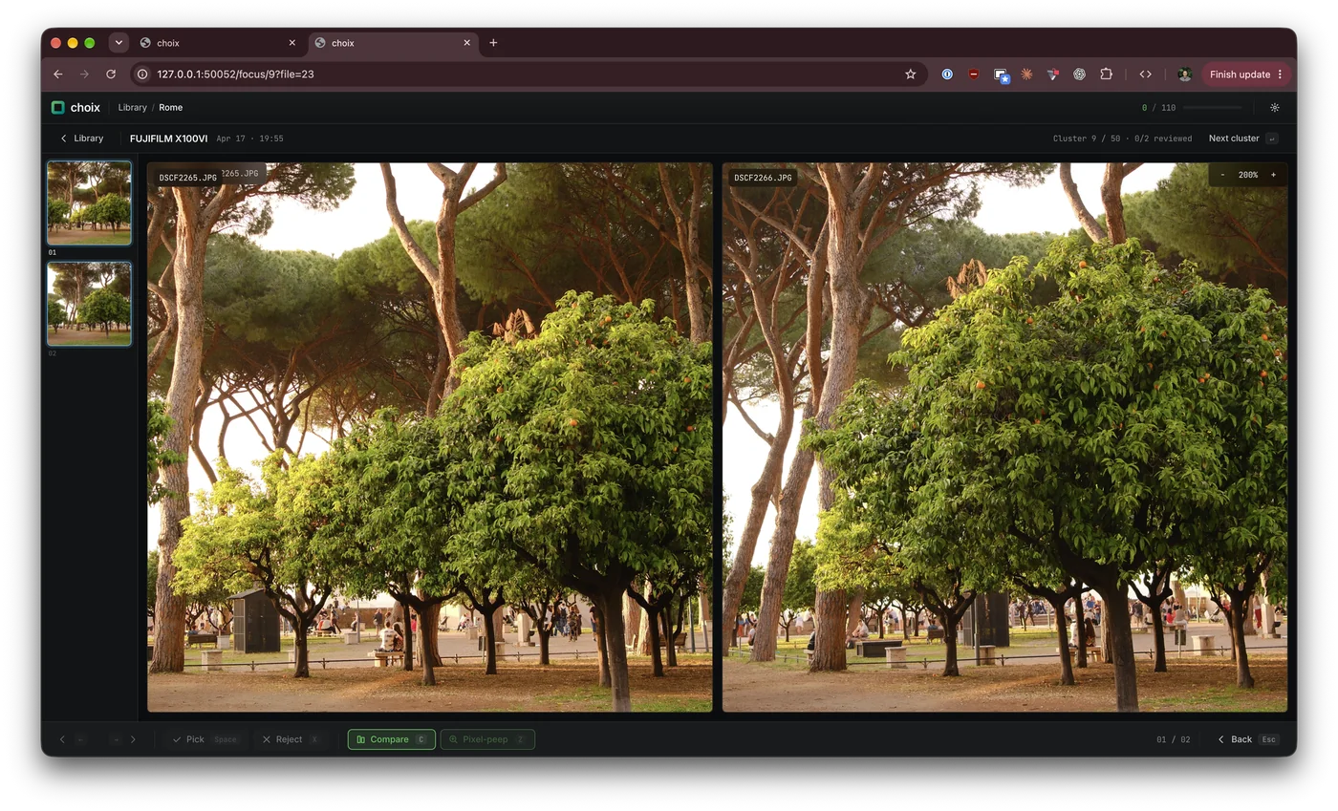
Task: Click the DSCF2266.JPG filename label
Action: coord(763,178)
